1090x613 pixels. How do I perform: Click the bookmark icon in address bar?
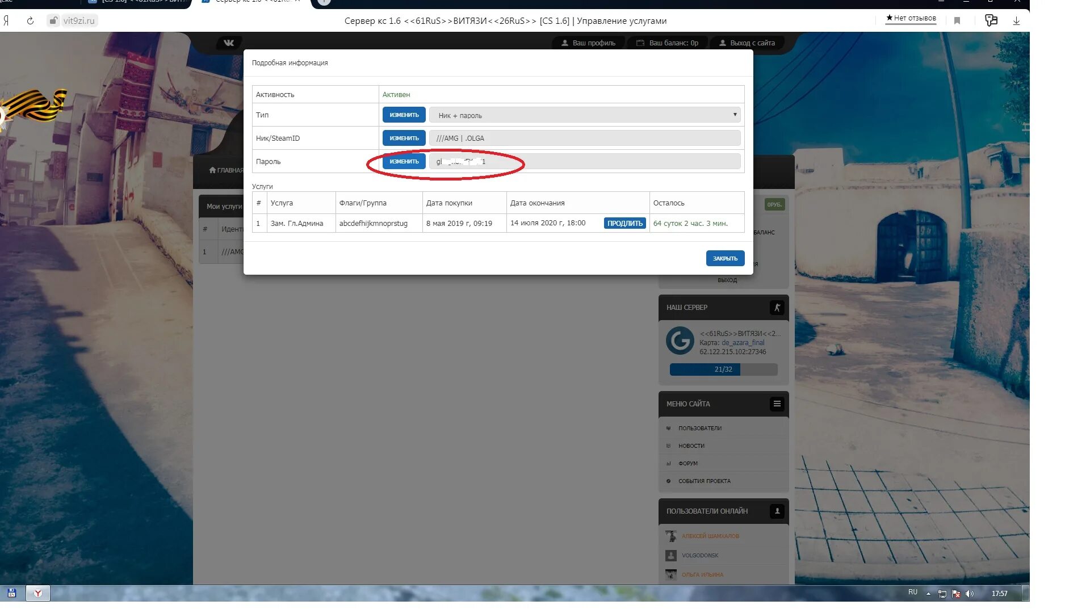pyautogui.click(x=957, y=21)
